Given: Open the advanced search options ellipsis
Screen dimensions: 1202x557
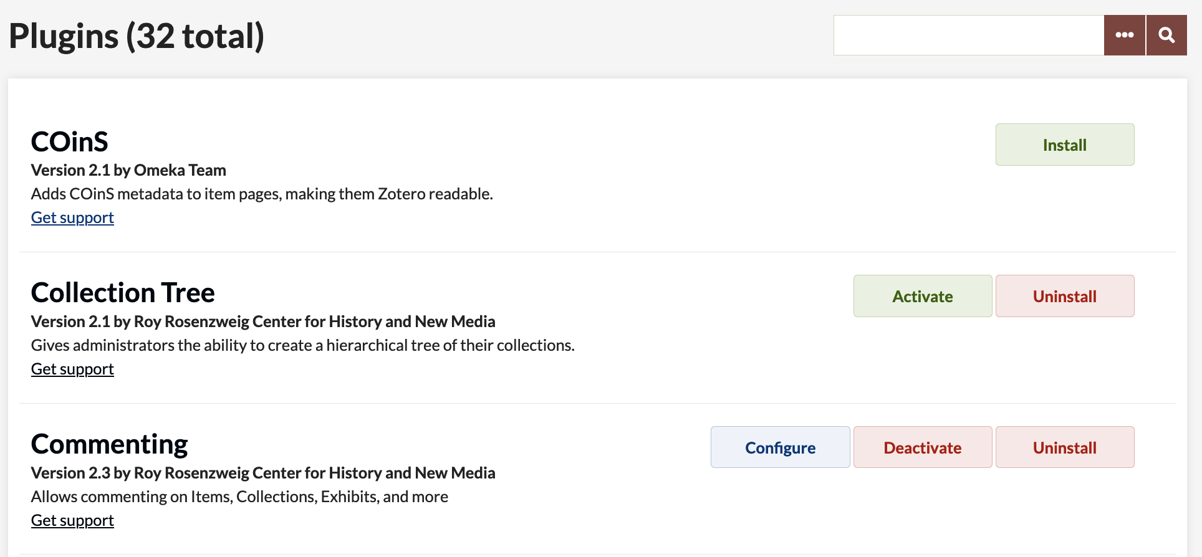Looking at the screenshot, I should [1124, 36].
